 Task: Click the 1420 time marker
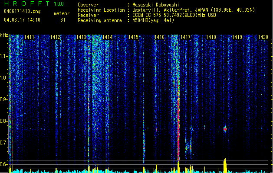(263, 37)
